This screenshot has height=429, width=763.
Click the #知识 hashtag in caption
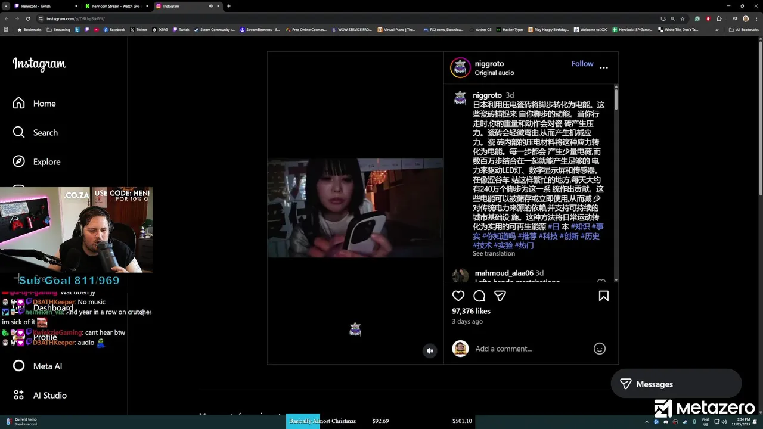[x=581, y=226]
